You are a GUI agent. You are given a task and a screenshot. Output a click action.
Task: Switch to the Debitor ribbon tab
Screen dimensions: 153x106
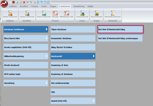point(13,6)
